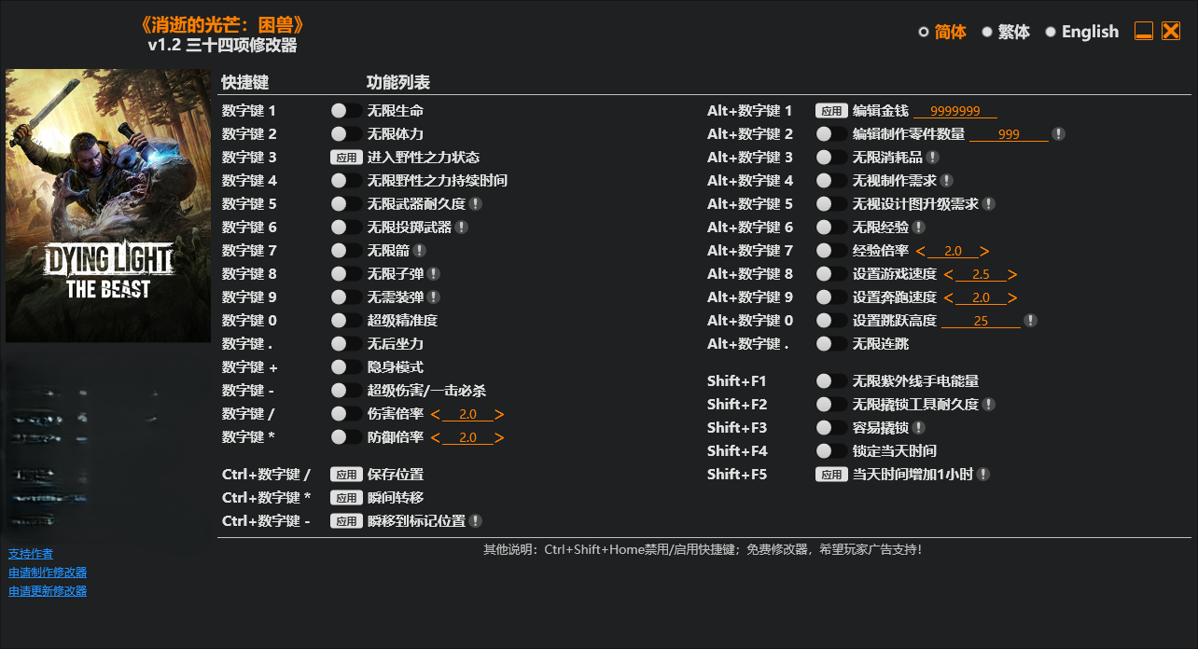The image size is (1198, 649).
Task: Increase 伤害倍率 with right arrow
Action: 500,414
